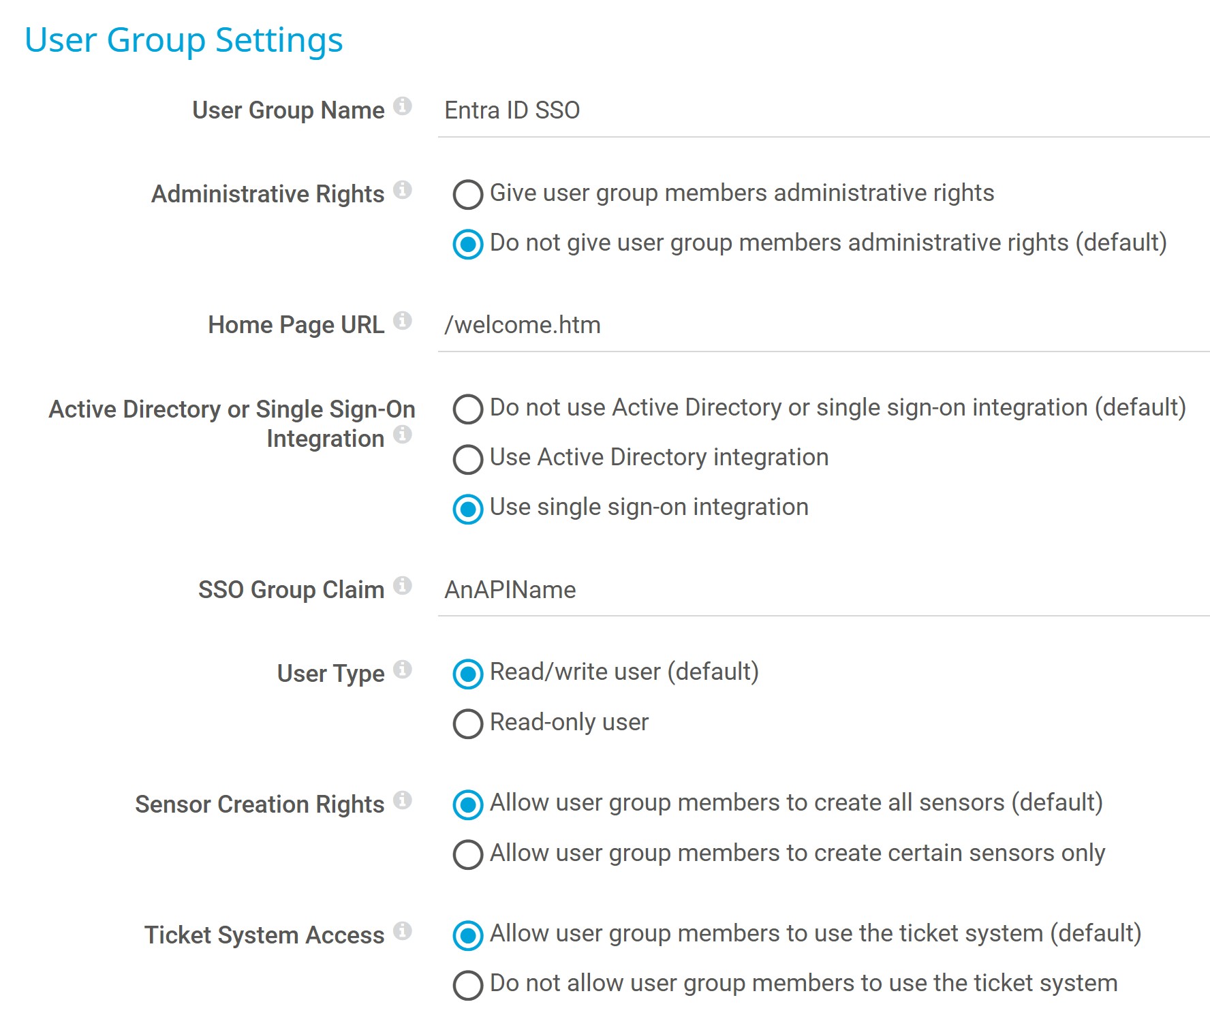Screen dimensions: 1210x1032
Task: Focus the Home Page URL input field
Action: click(x=824, y=326)
